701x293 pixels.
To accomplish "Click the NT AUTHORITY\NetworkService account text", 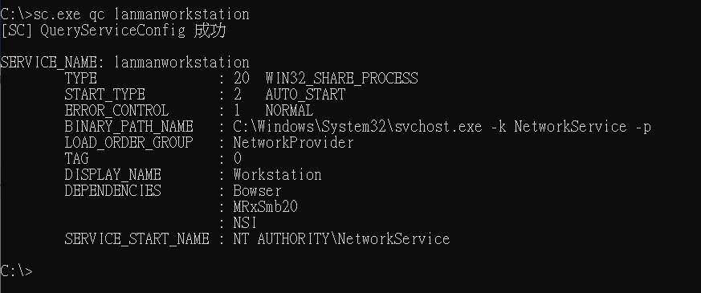I will coord(341,238).
